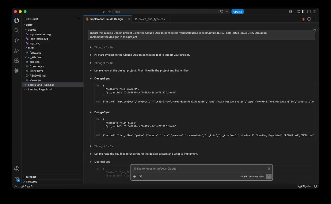Toggle the Edit automatically mode

pyautogui.click(x=252, y=176)
